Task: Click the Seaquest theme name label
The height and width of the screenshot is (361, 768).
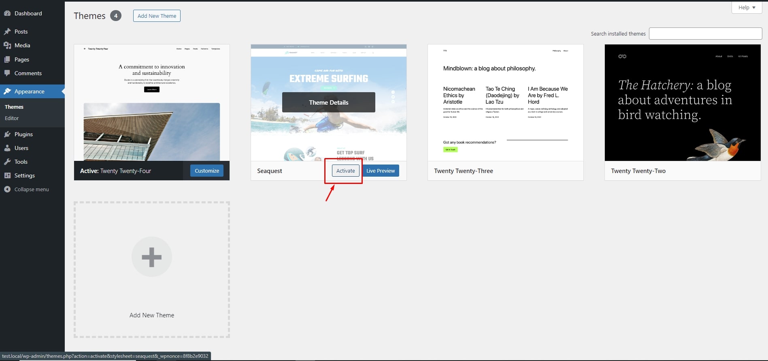Action: pyautogui.click(x=270, y=171)
